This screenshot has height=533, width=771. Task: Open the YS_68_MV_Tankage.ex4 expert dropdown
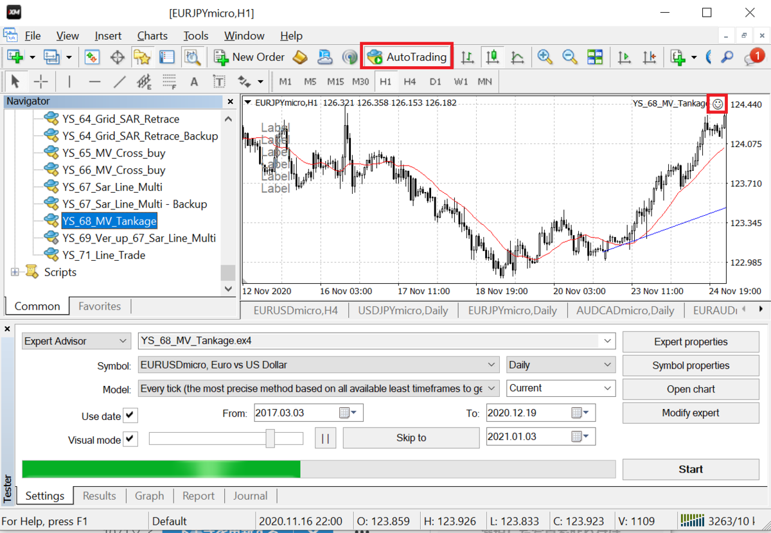[377, 341]
